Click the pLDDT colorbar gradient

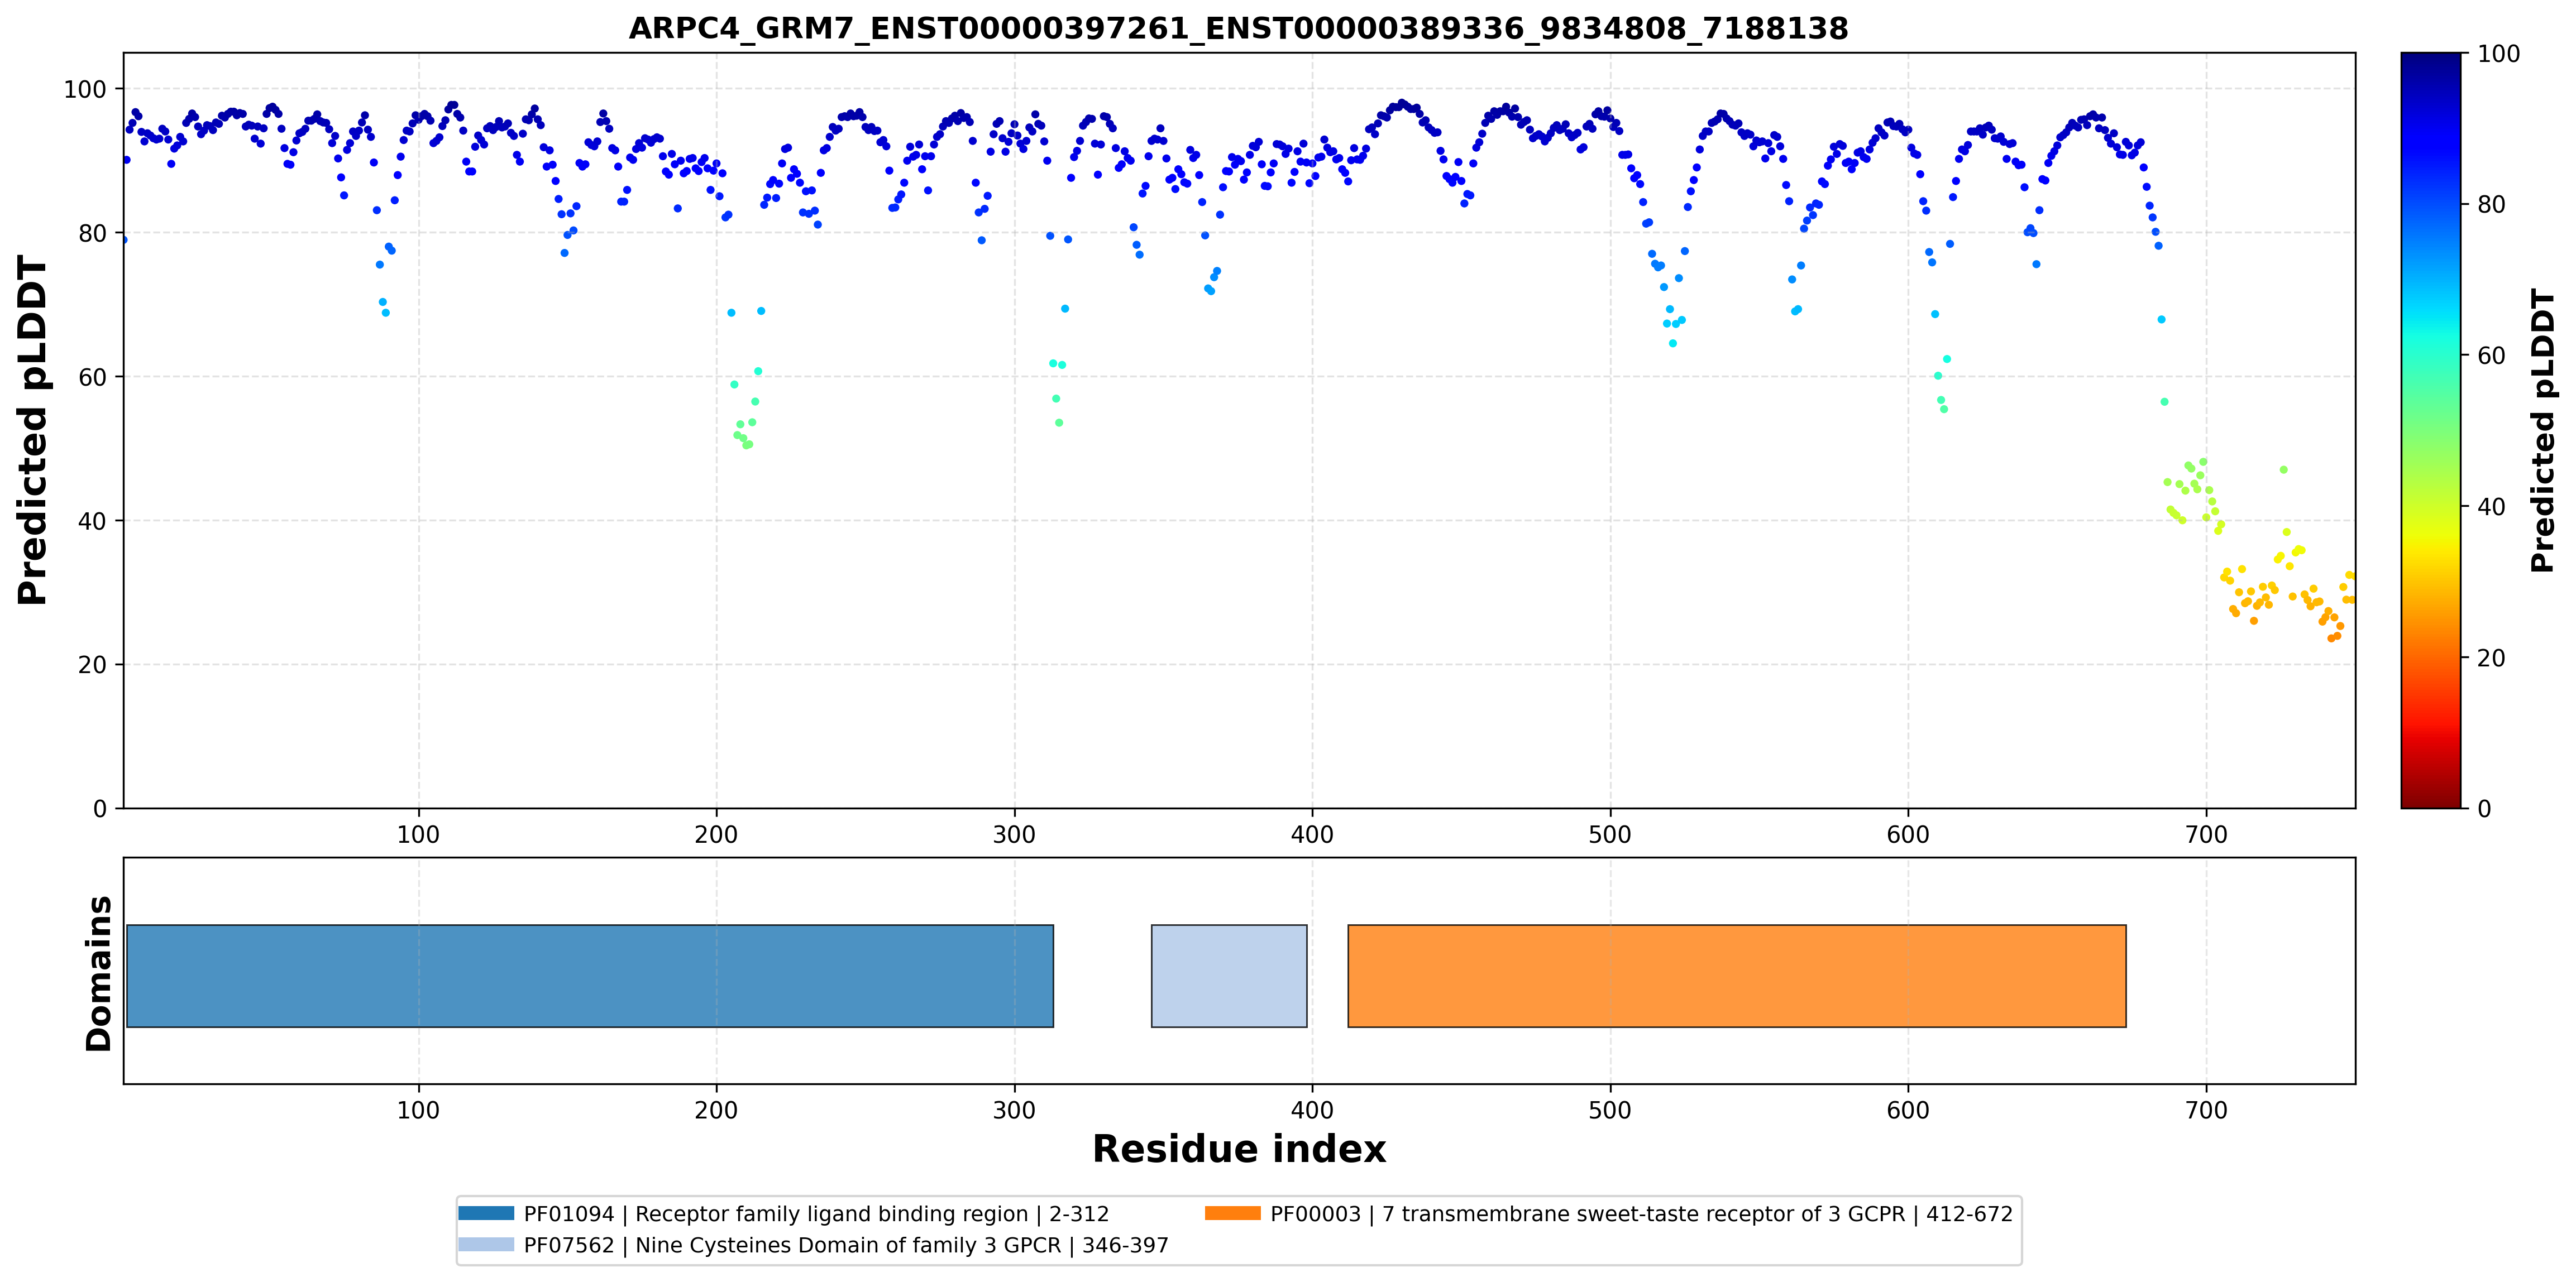pos(2431,431)
